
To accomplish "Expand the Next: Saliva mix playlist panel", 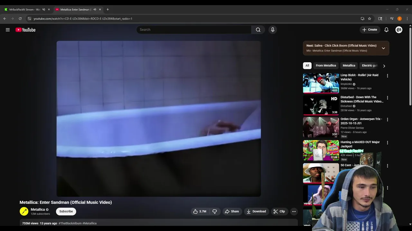I will tap(383, 48).
